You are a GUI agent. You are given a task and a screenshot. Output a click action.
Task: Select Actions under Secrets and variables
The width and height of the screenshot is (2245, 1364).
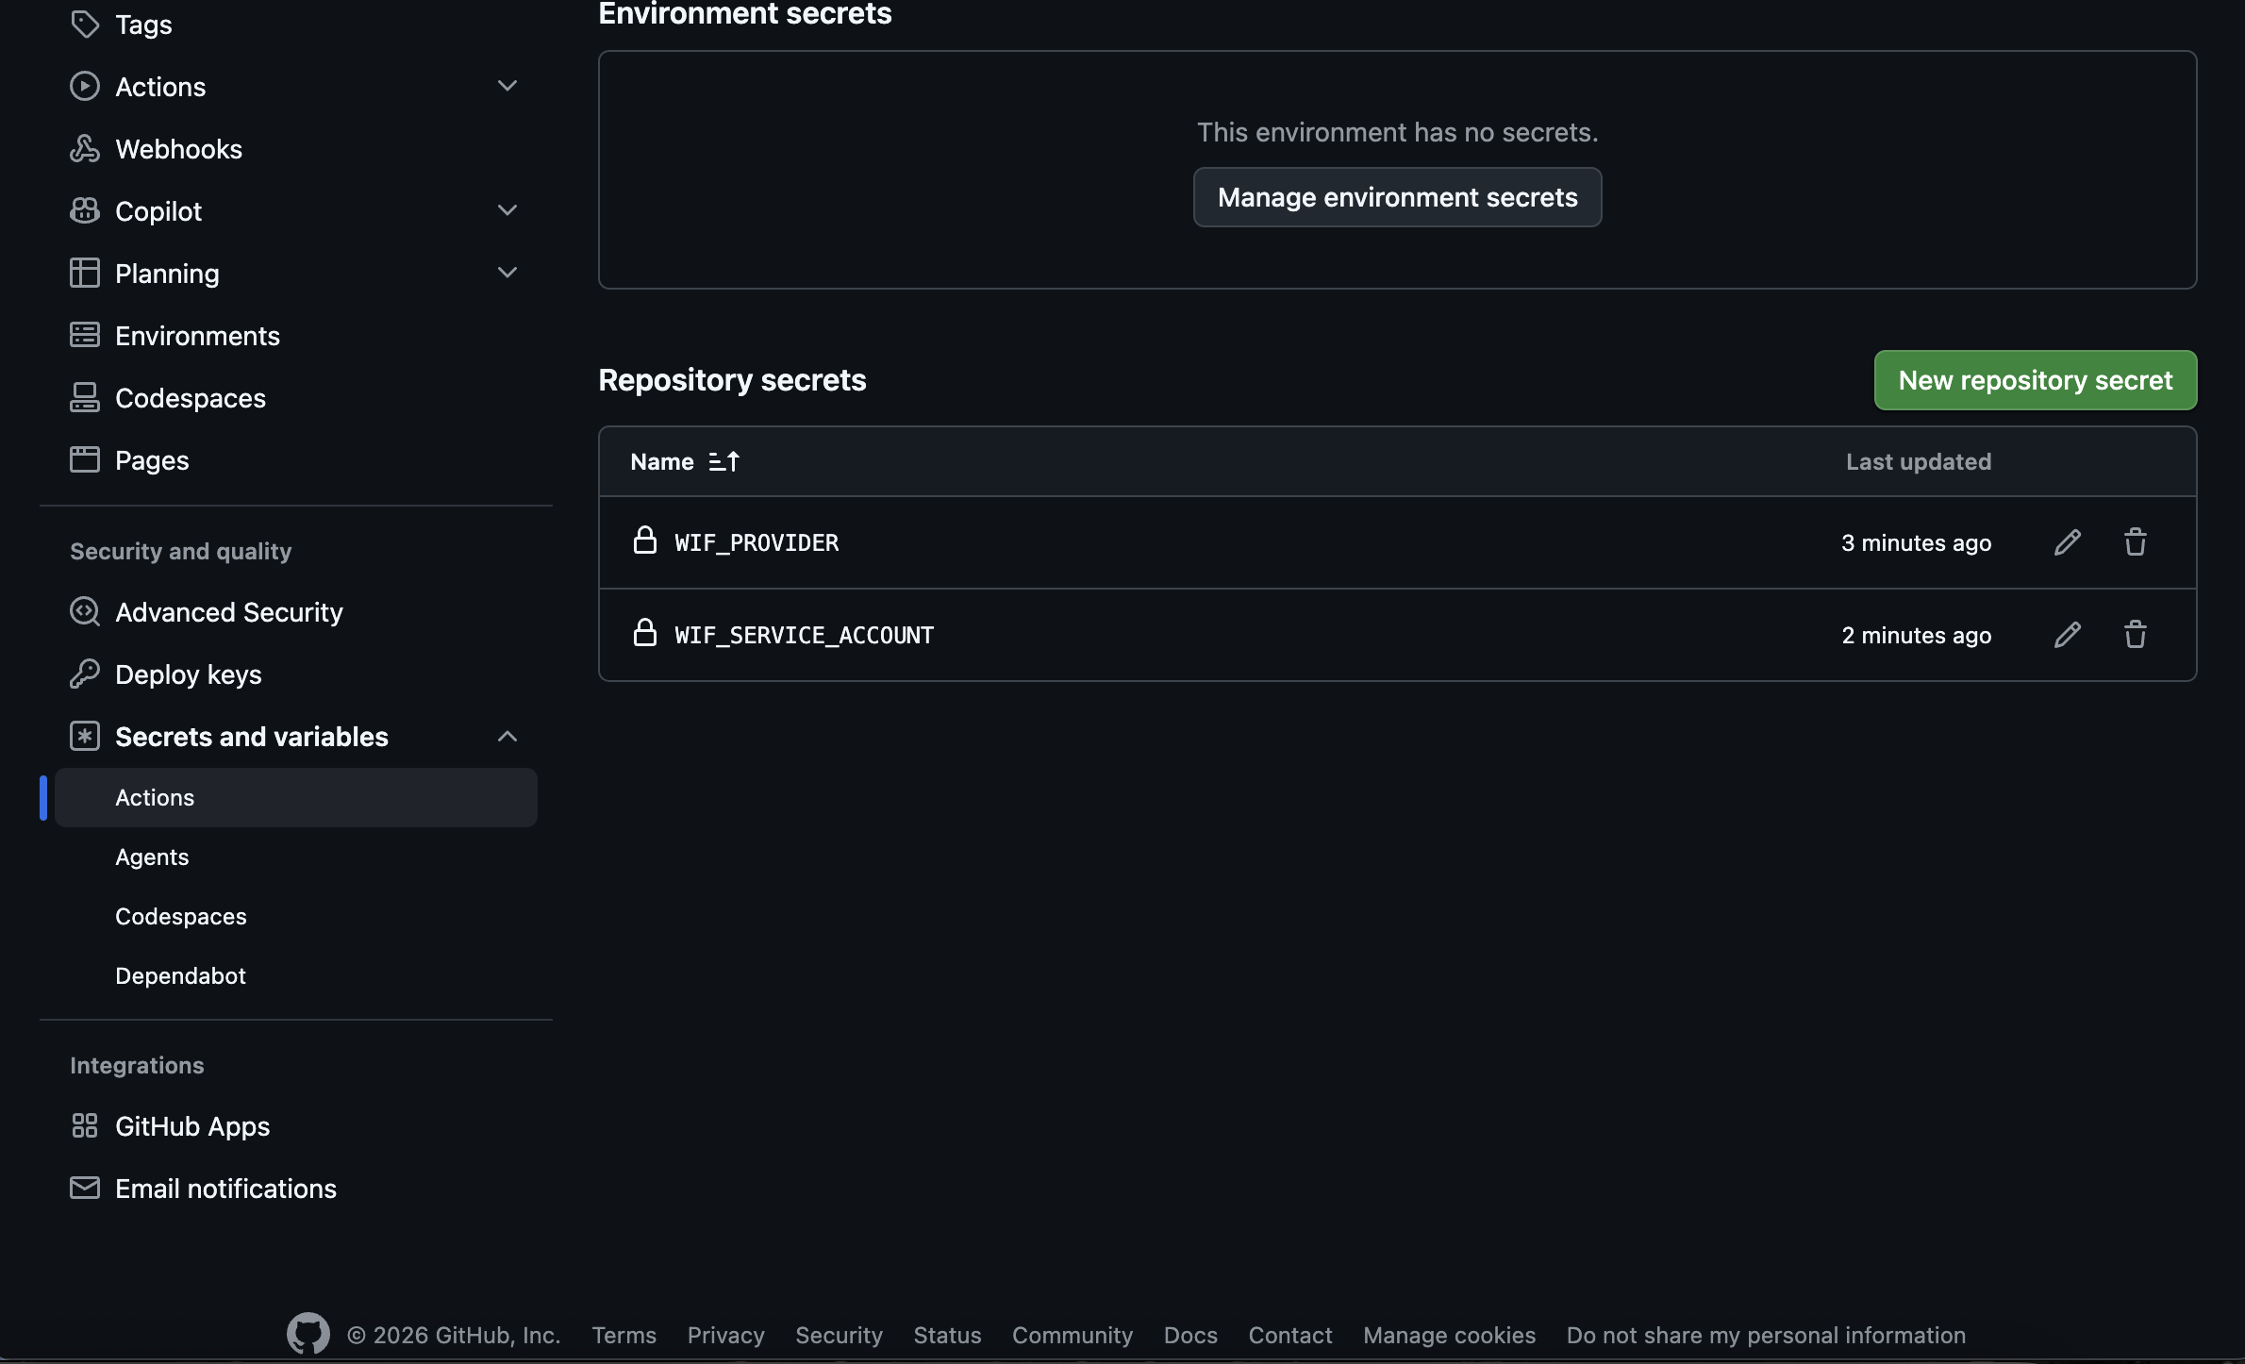click(296, 798)
